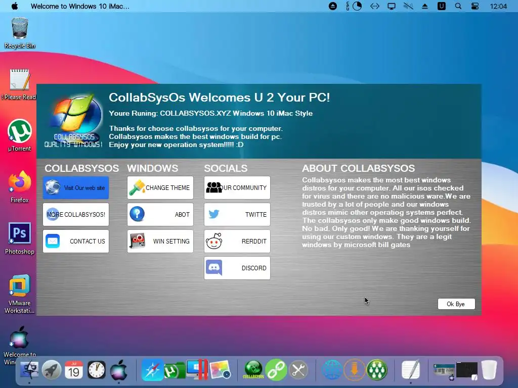Viewport: 518px width, 388px height.
Task: Open Spotlight search magnifier in menu bar
Action: pyautogui.click(x=458, y=6)
